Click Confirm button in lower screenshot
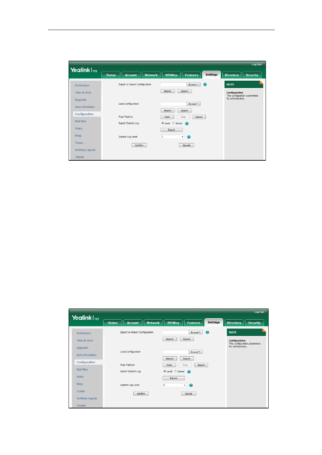Image resolution: width=322 pixels, height=455 pixels. [x=141, y=394]
